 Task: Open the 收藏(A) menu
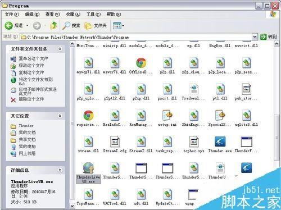[73, 14]
